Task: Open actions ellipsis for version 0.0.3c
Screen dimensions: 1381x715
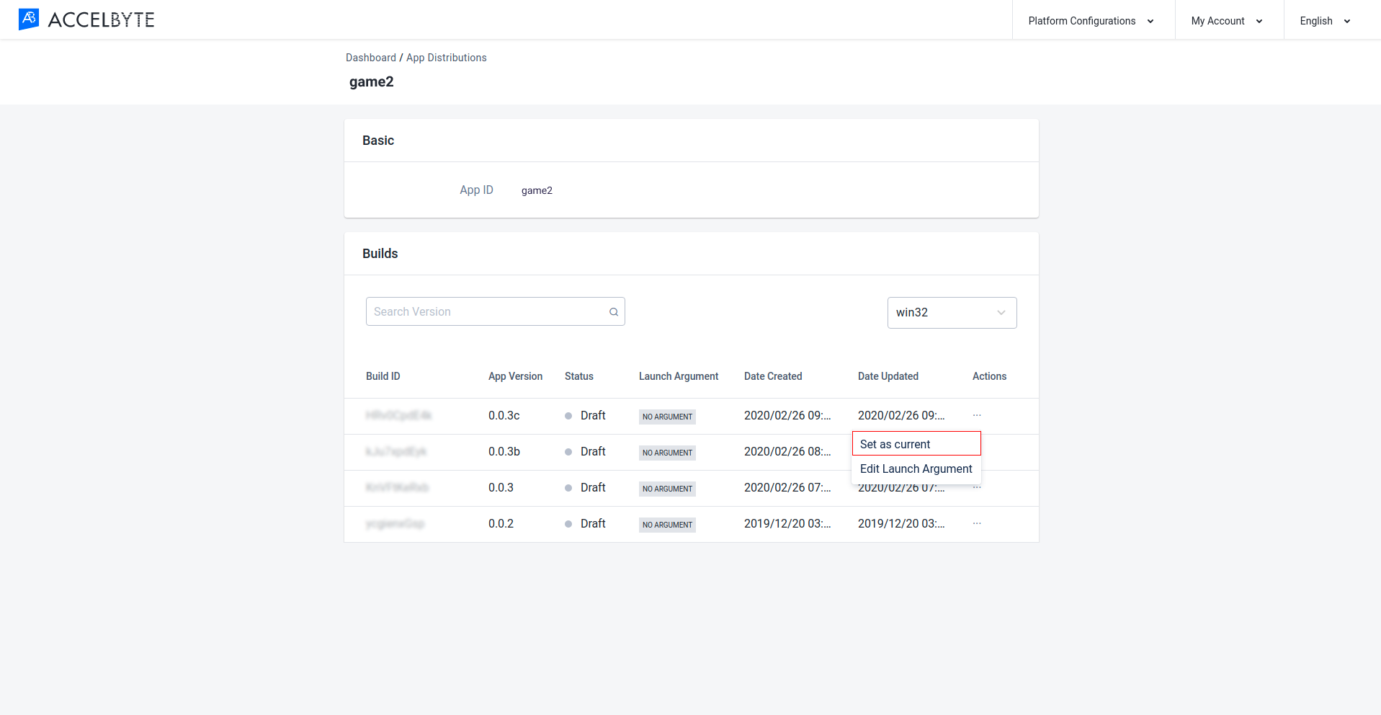Action: [x=977, y=415]
